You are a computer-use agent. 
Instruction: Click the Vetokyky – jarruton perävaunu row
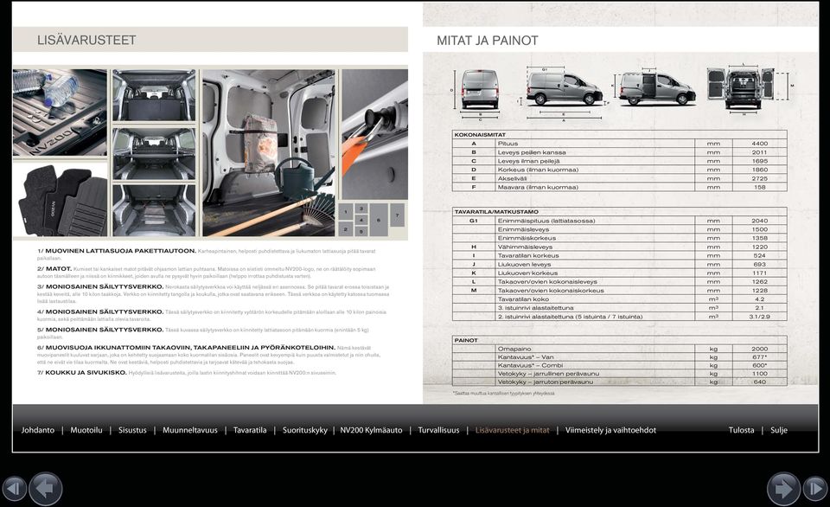619,382
